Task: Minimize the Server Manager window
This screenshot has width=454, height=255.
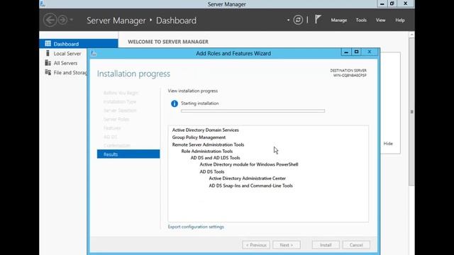Action: 382,4
